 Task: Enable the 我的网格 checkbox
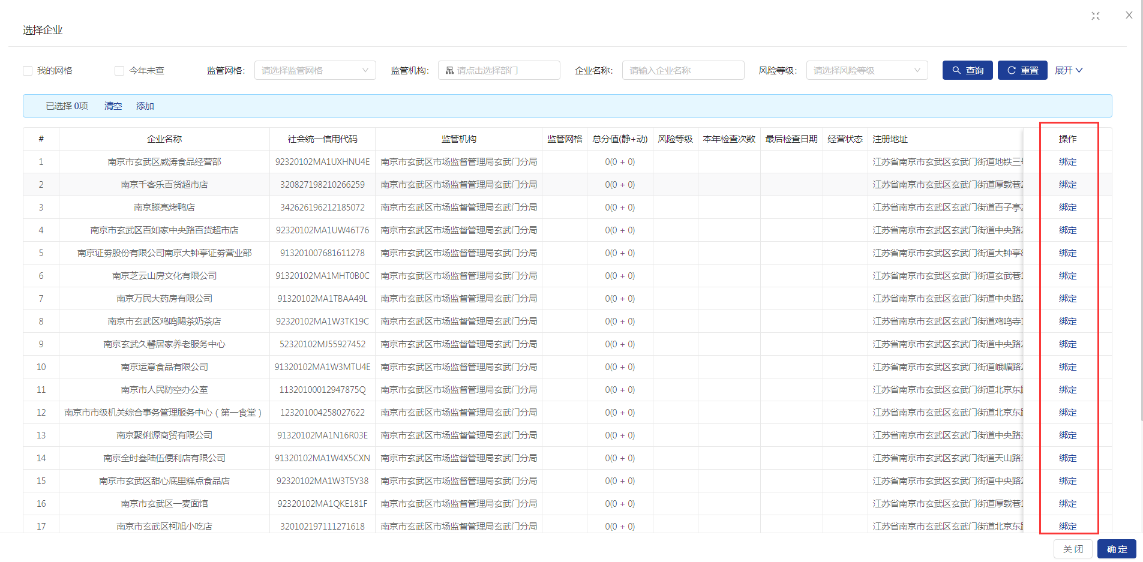pyautogui.click(x=28, y=71)
